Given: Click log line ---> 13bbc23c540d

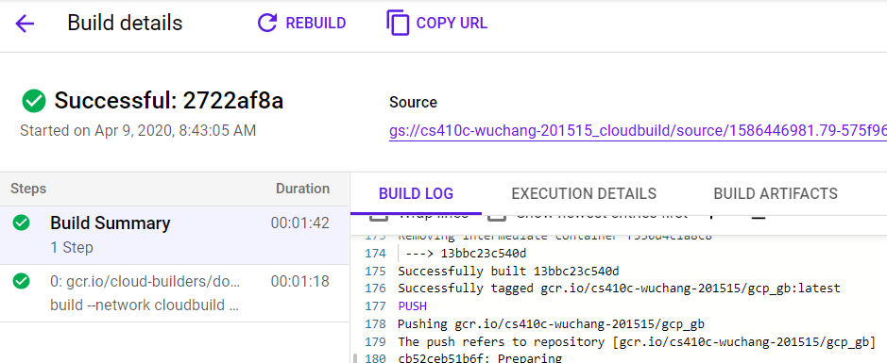Looking at the screenshot, I should pyautogui.click(x=466, y=253).
